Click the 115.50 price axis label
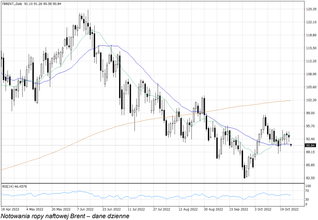Image resolution: width=318 pixels, height=220 pixels. (x=310, y=48)
